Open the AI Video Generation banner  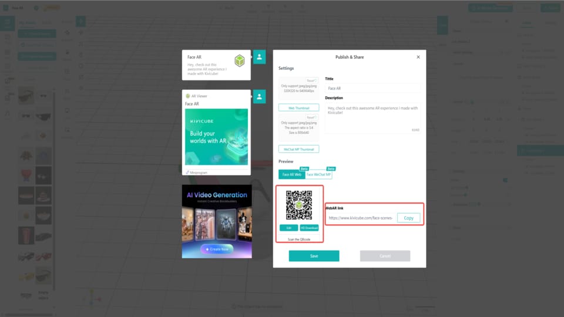(217, 221)
